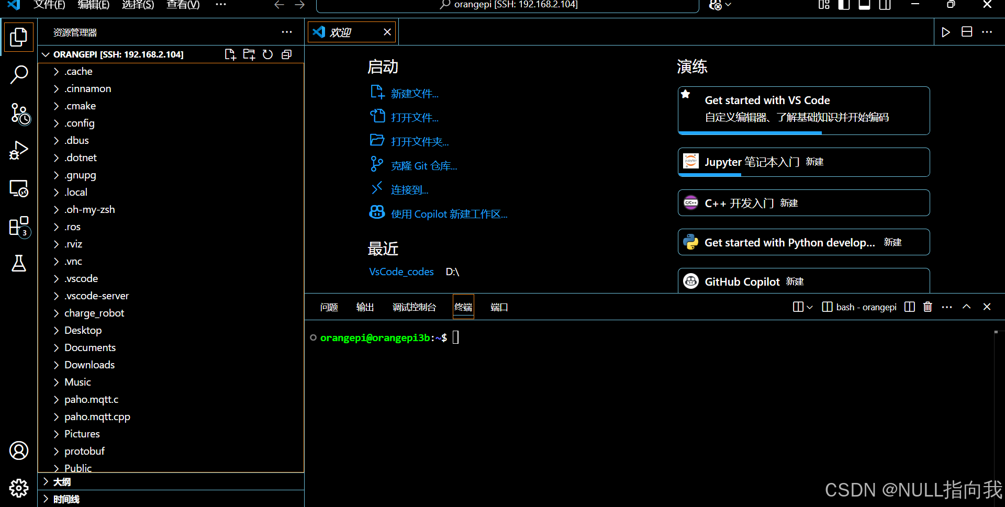
Task: Open explorer panel more actions menu
Action: 287,32
